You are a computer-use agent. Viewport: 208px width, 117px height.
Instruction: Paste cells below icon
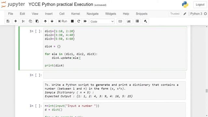37,21
